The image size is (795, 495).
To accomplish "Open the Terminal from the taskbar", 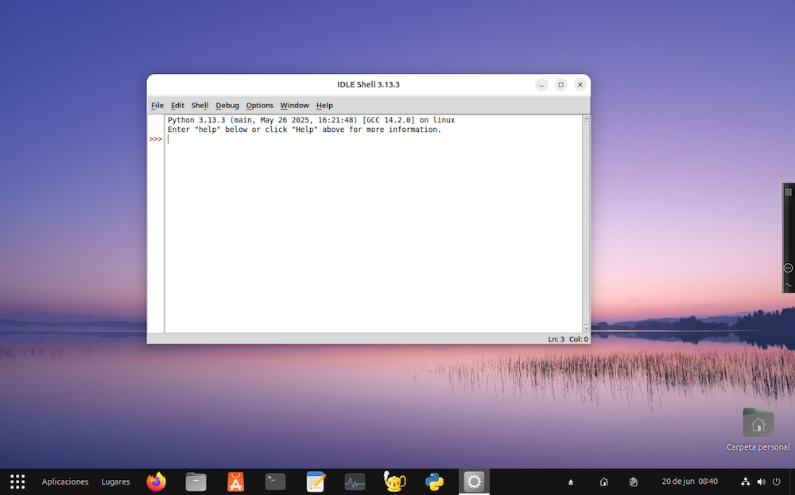I will coord(275,481).
